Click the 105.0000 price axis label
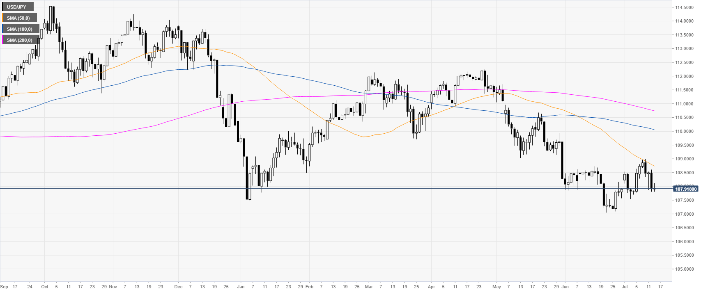 click(684, 269)
